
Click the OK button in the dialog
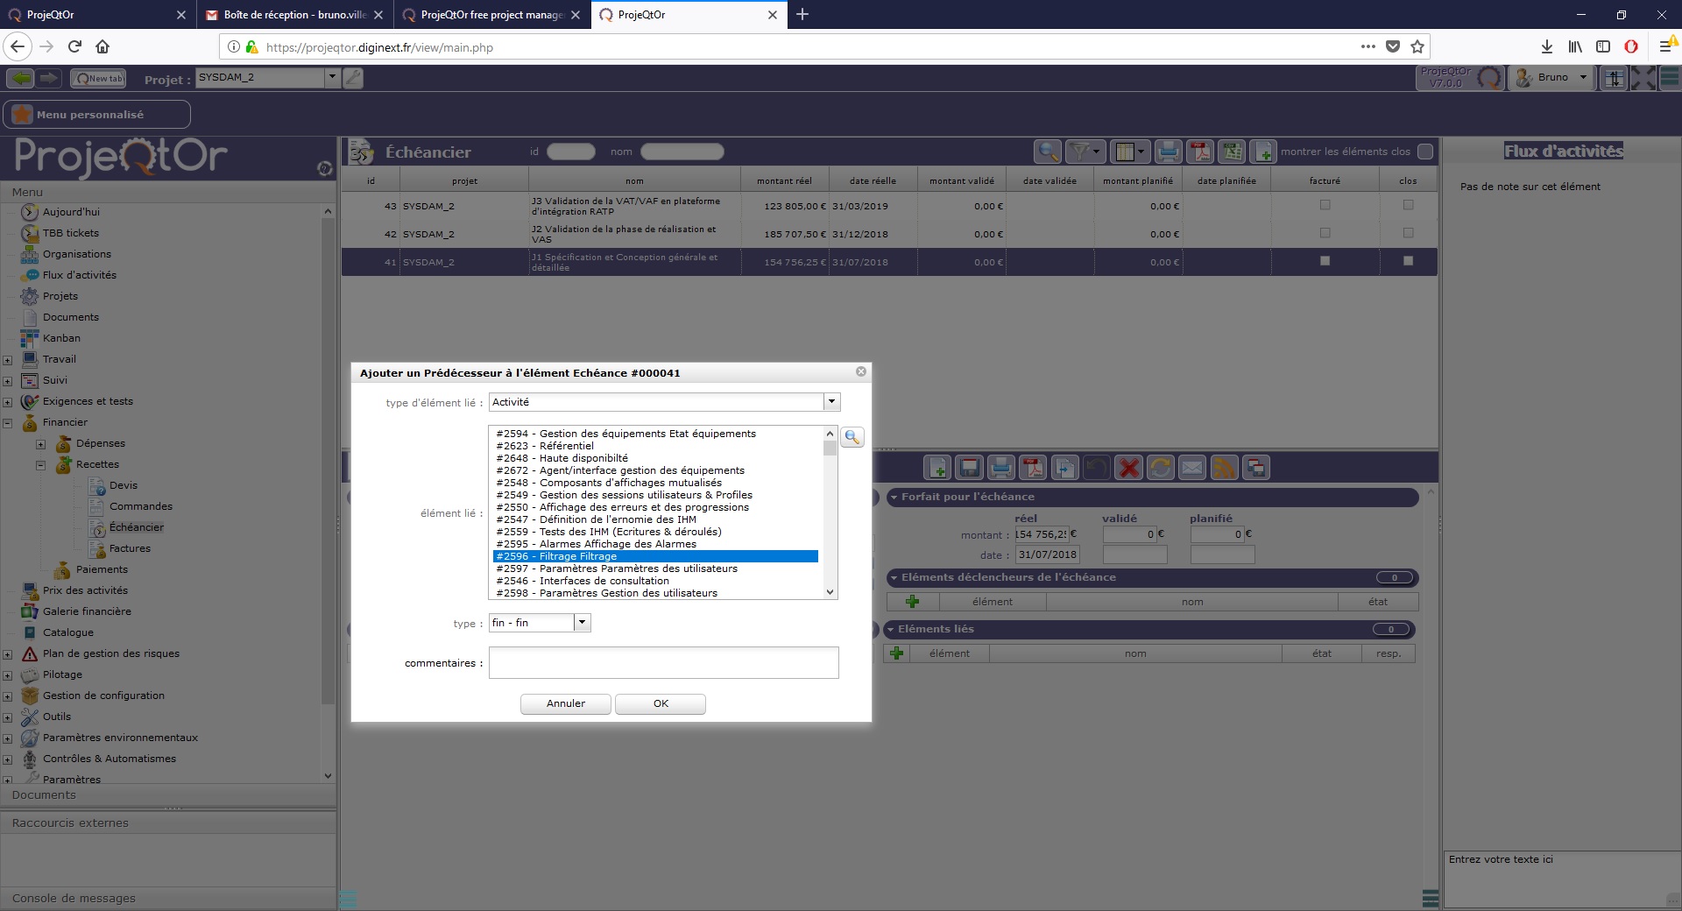tap(661, 703)
